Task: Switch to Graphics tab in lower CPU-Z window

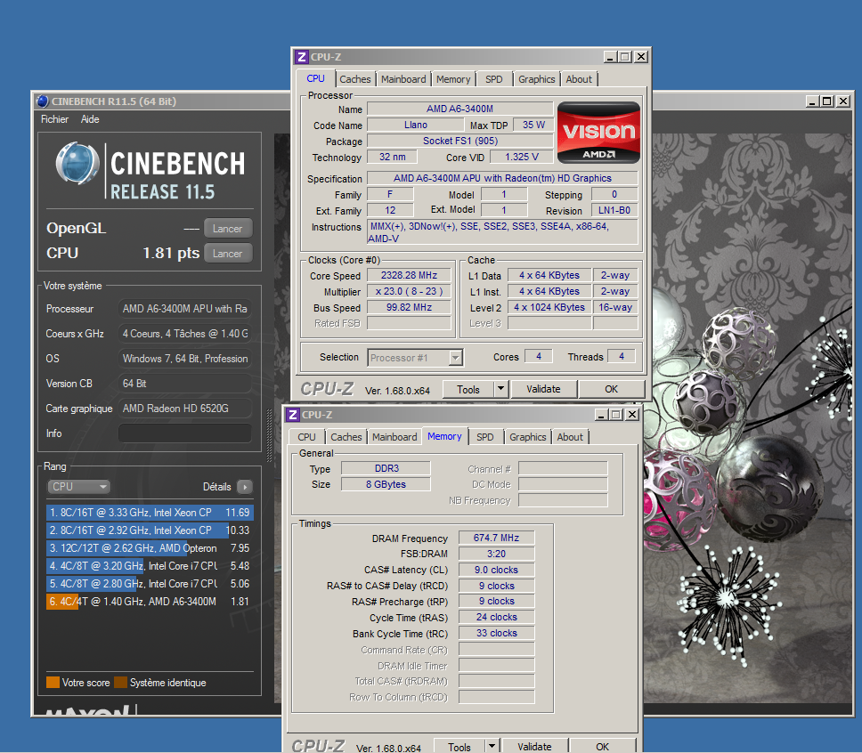Action: [x=528, y=437]
